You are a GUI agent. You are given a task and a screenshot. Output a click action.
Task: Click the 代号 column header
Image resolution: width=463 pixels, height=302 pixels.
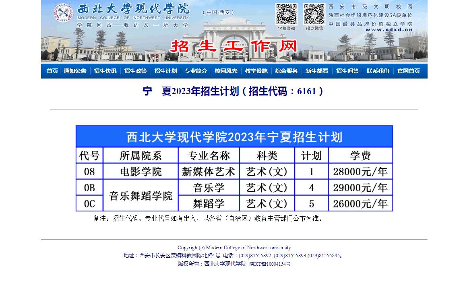89,155
